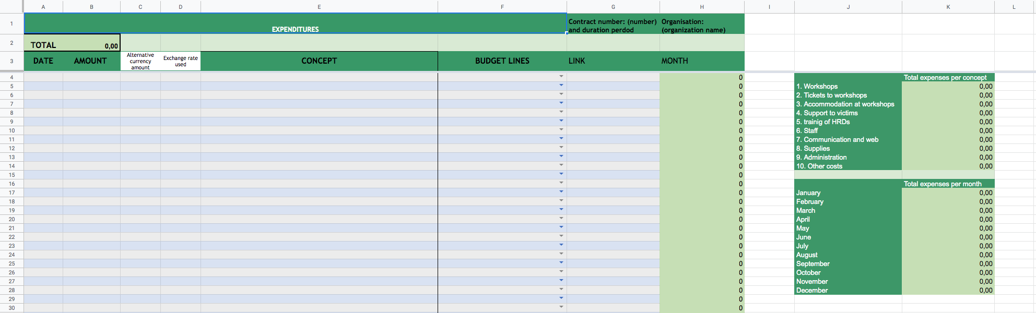The height and width of the screenshot is (313, 1036).
Task: Click the January month label
Action: 808,192
